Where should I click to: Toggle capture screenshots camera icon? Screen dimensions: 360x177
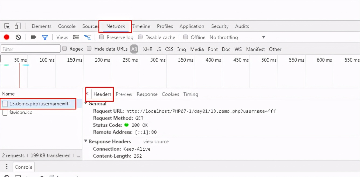[34, 37]
